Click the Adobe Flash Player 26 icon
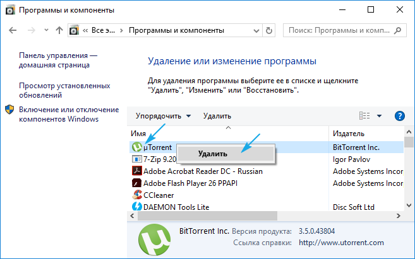 pyautogui.click(x=136, y=183)
